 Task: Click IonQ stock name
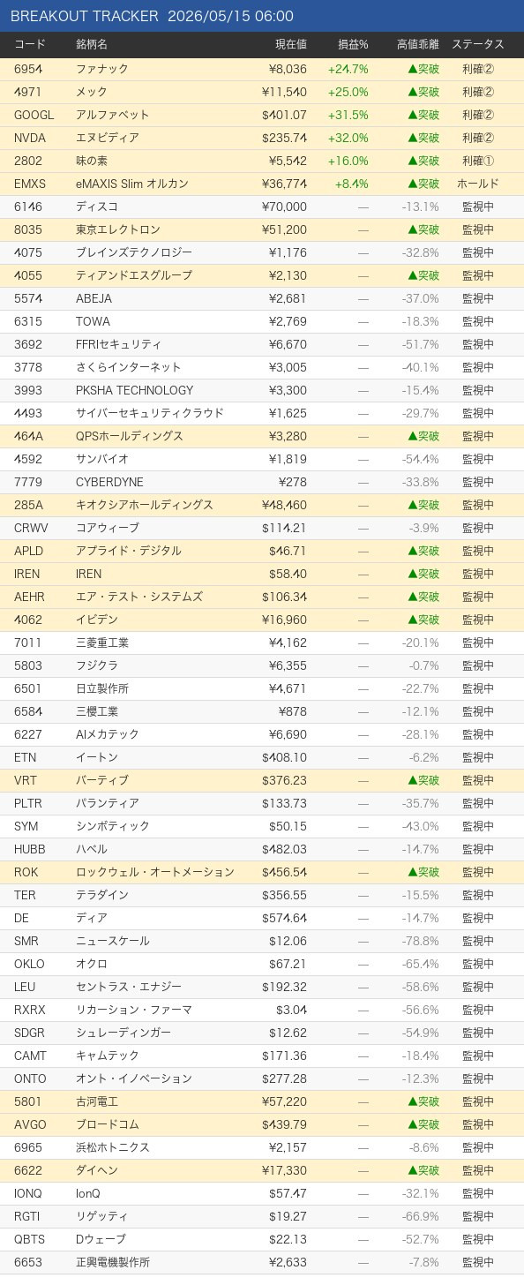(x=88, y=1193)
